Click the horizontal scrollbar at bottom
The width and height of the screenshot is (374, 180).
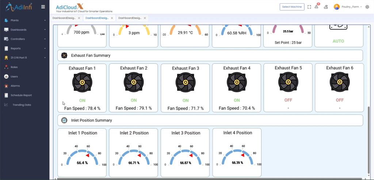coord(210,178)
